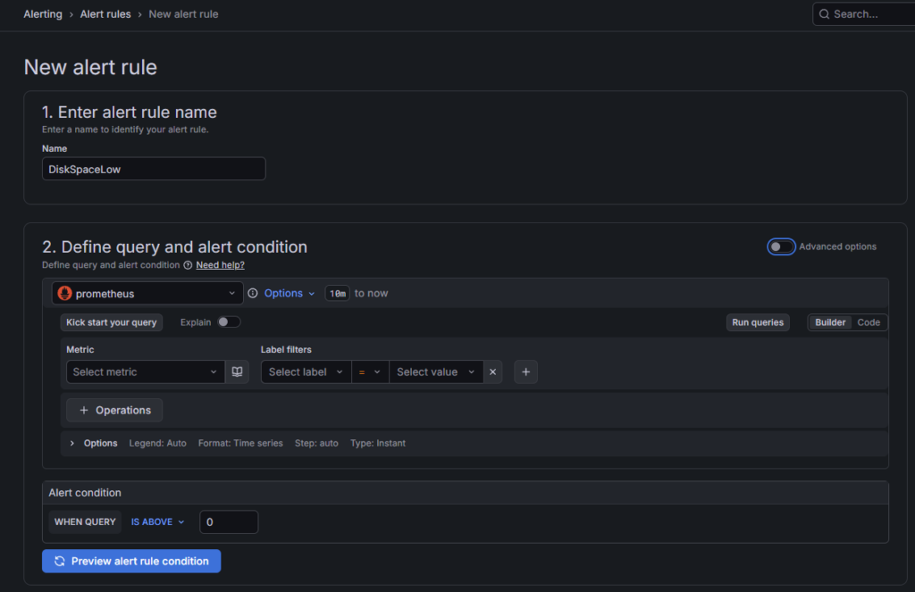This screenshot has height=592, width=915.
Task: Click the info icon beside the prometheus selector
Action: click(253, 294)
